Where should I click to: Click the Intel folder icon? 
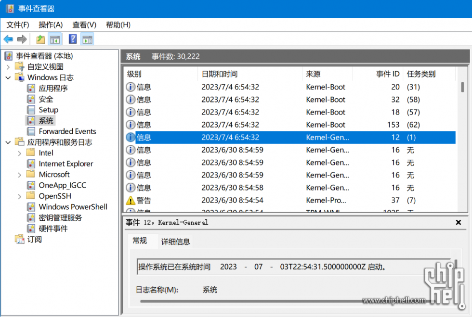tap(31, 152)
